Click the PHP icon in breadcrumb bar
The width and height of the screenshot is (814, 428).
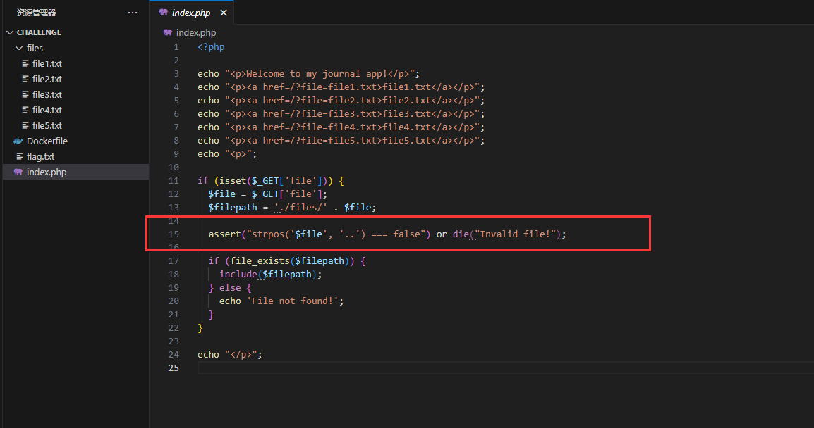[x=168, y=32]
